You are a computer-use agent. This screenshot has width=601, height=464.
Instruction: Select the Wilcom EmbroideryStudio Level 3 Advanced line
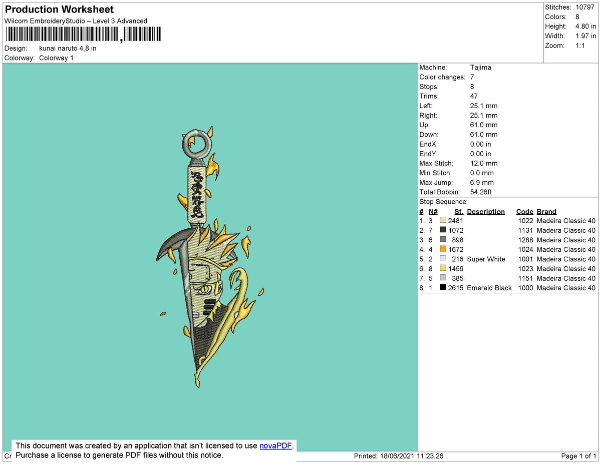pos(76,21)
